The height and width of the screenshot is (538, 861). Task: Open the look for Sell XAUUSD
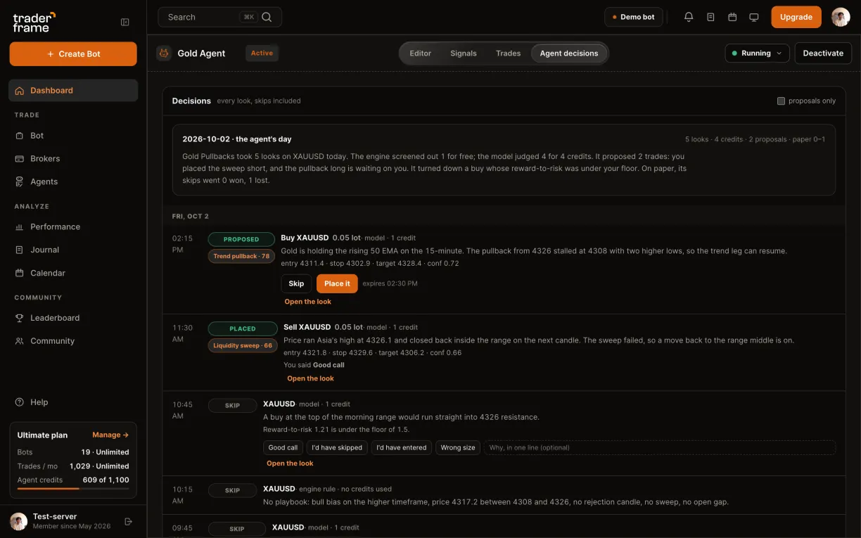point(310,378)
